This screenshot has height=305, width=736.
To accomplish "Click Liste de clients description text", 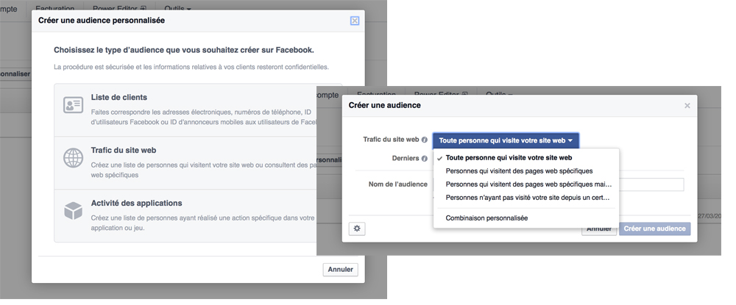I will pyautogui.click(x=204, y=117).
